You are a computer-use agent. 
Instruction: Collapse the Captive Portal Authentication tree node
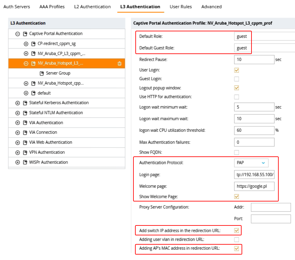tap(17, 34)
